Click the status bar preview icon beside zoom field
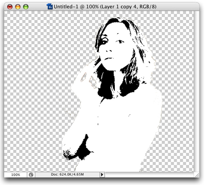The height and width of the screenshot is (185, 205). (31, 175)
